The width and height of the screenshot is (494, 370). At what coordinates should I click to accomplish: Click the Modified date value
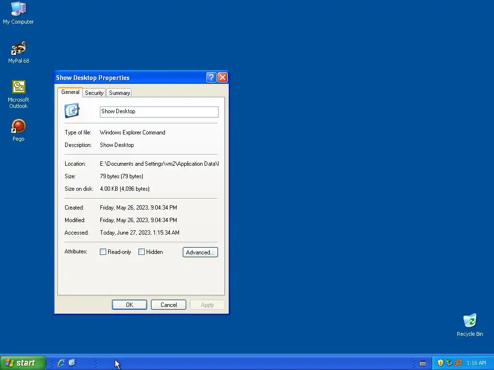[x=138, y=220]
